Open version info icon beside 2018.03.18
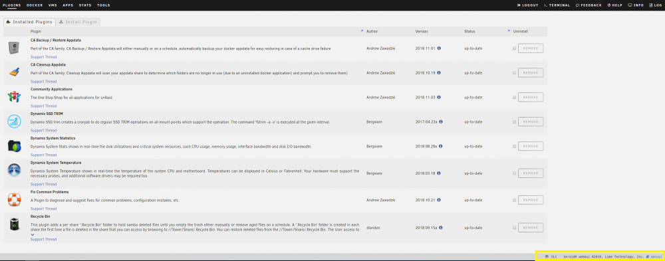 point(439,173)
